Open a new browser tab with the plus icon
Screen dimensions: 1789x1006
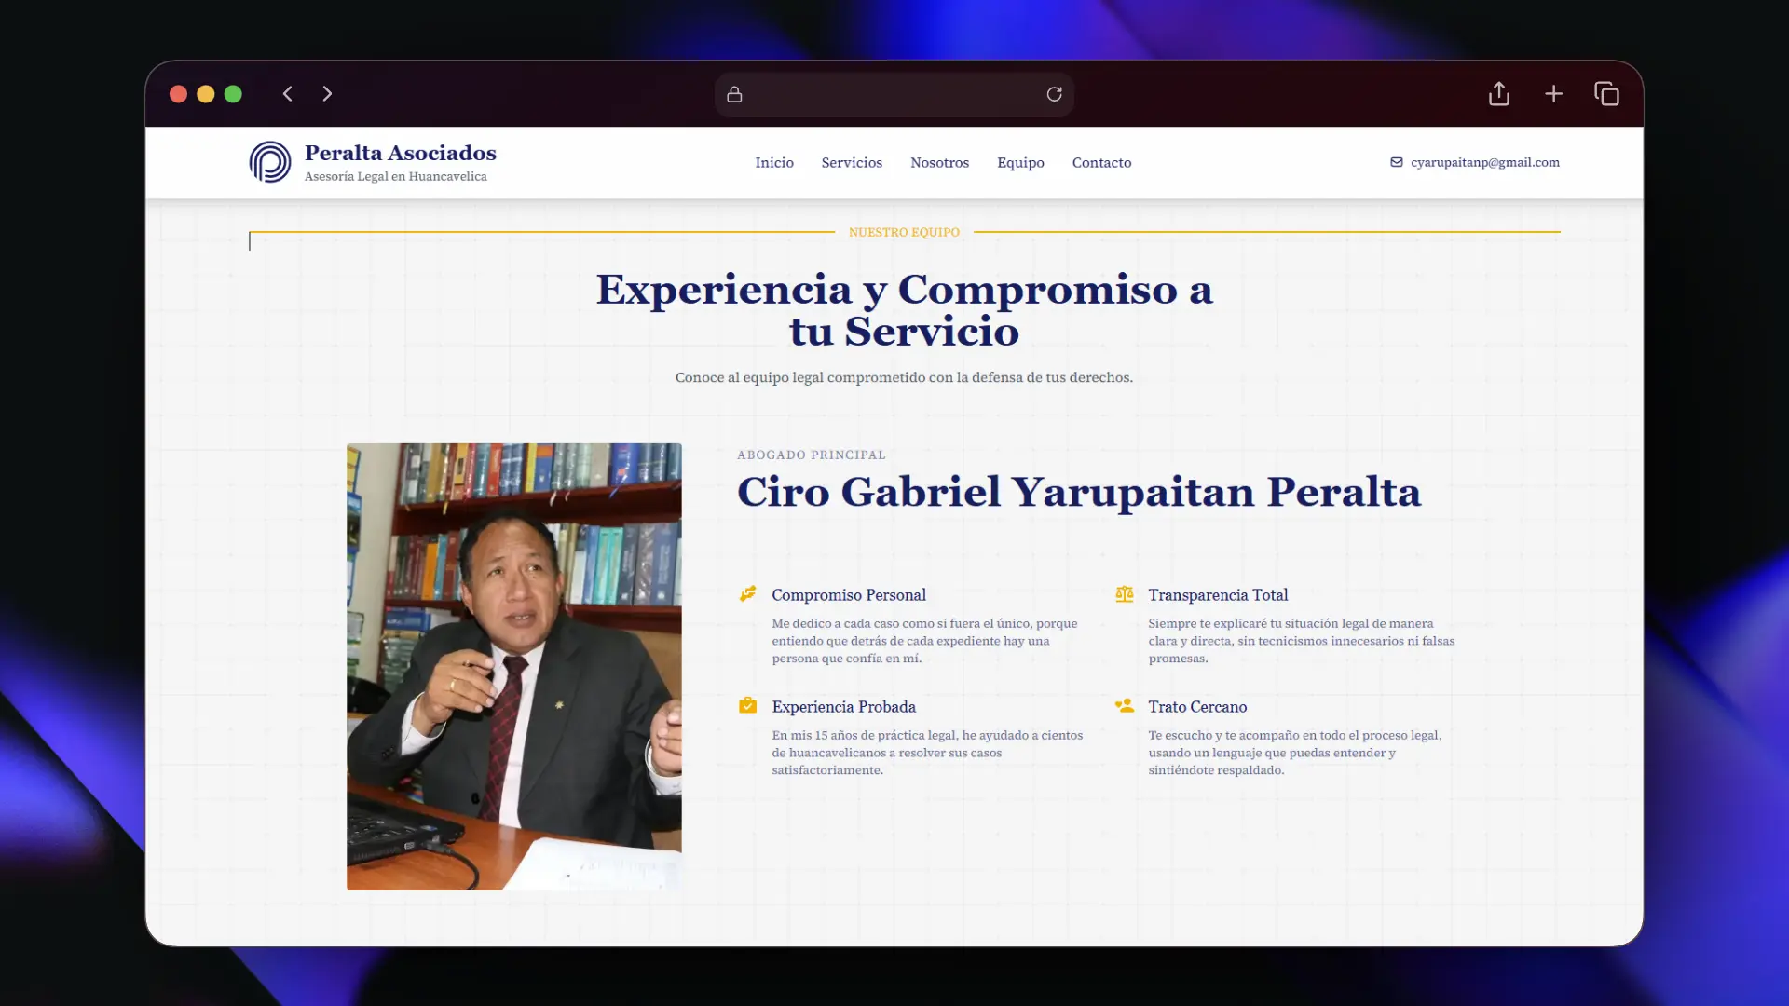(1553, 94)
